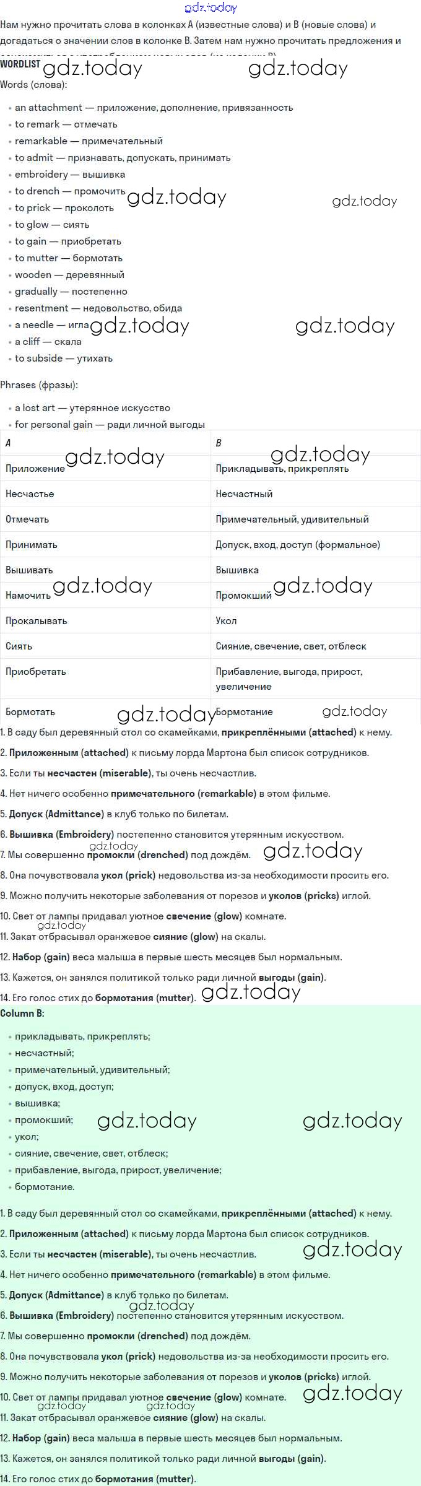This screenshot has width=421, height=1486.
Task: Select the 'Прокалывать' table cell
Action: point(36,621)
